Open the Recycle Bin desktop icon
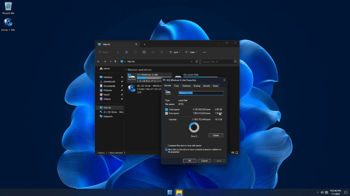 click(x=8, y=8)
